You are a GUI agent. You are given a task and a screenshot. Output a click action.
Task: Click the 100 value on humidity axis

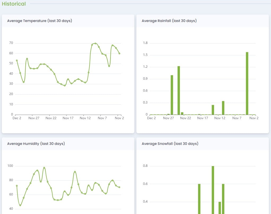pos(10,166)
